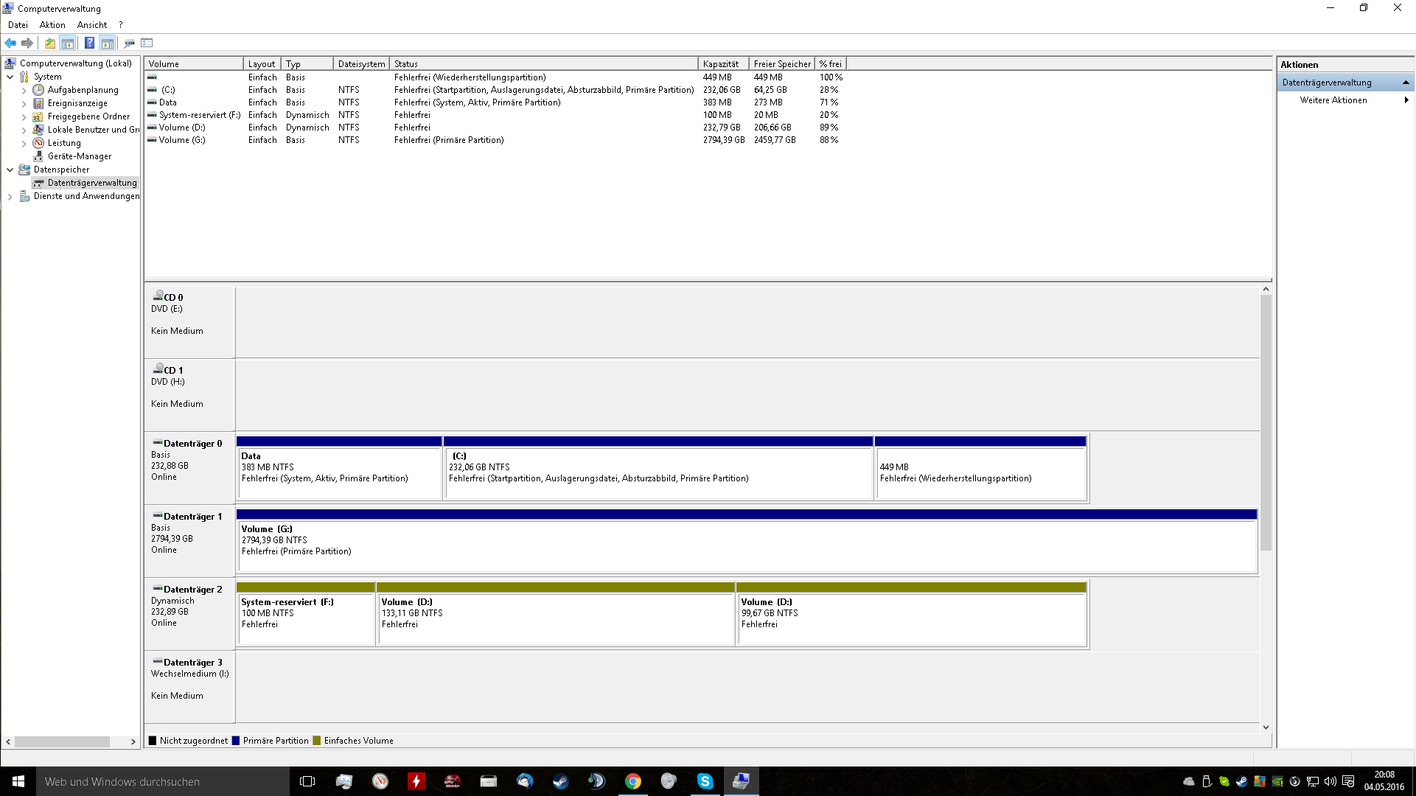
Task: Open the Ansicht menu
Action: (91, 25)
